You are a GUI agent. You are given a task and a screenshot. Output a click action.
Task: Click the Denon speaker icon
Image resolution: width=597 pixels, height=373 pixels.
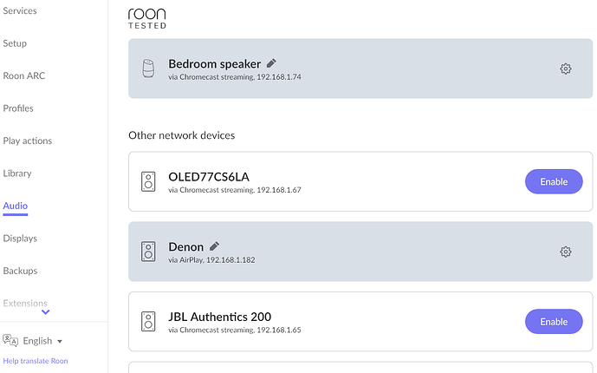[148, 252]
